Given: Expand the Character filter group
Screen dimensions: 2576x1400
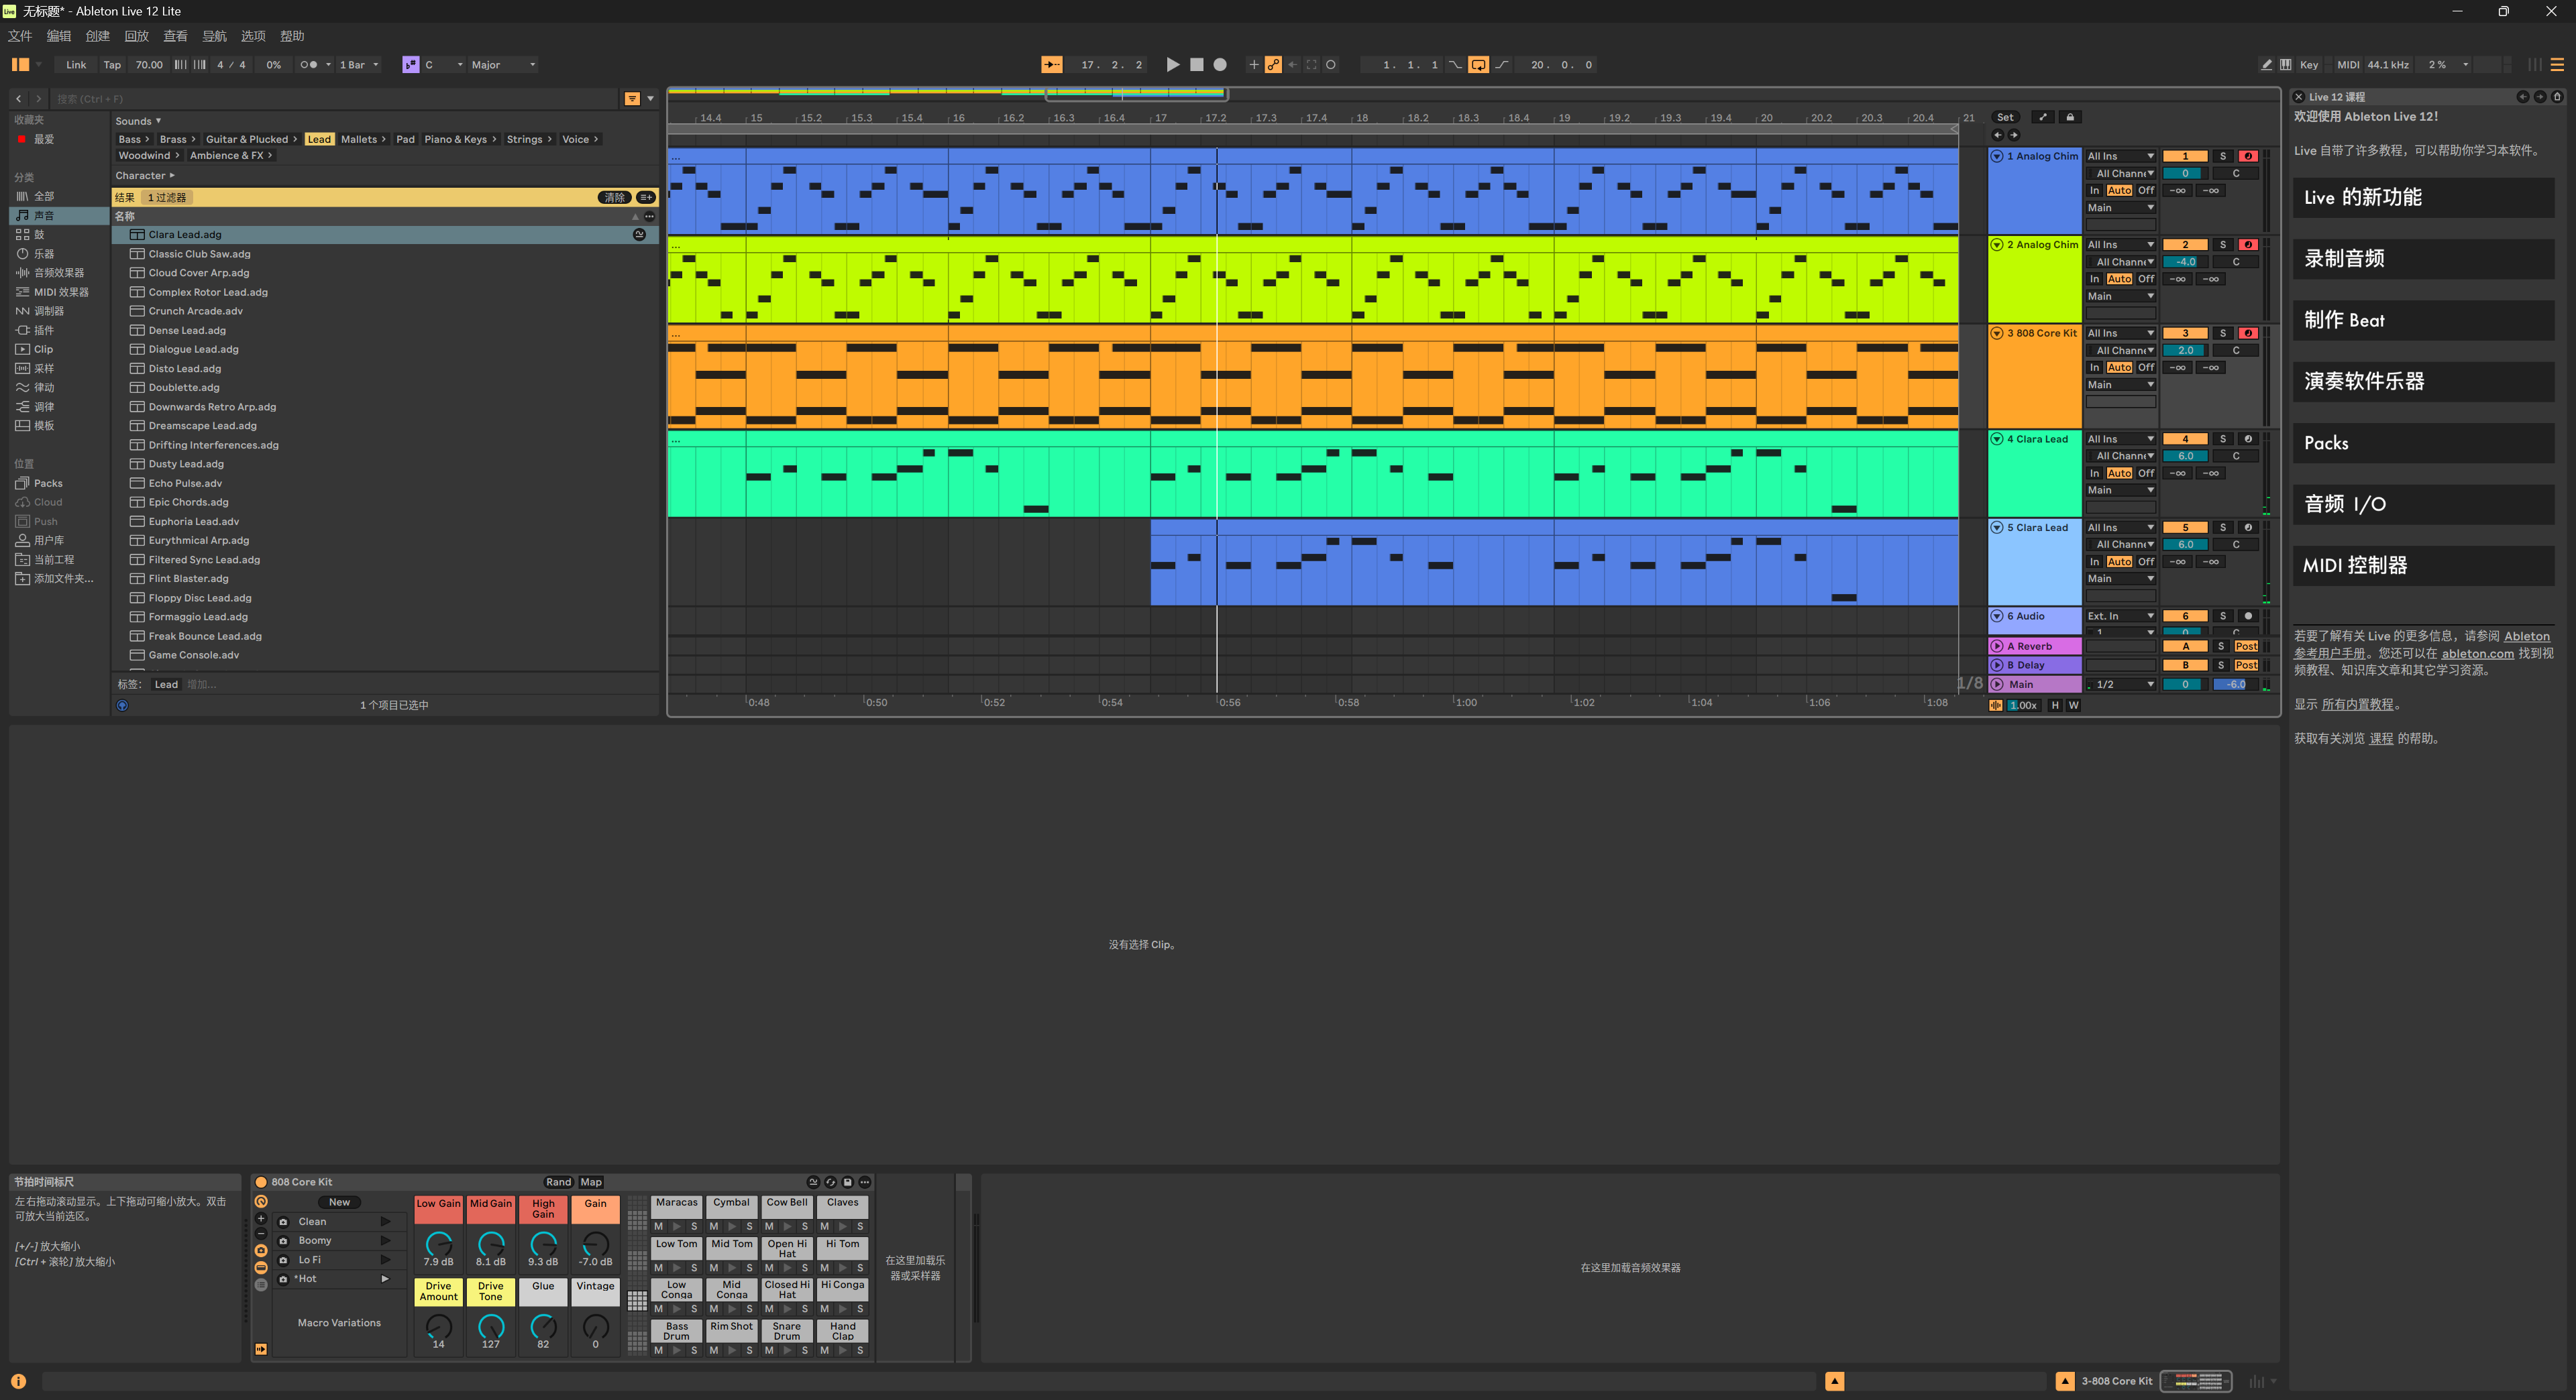Looking at the screenshot, I should point(145,176).
